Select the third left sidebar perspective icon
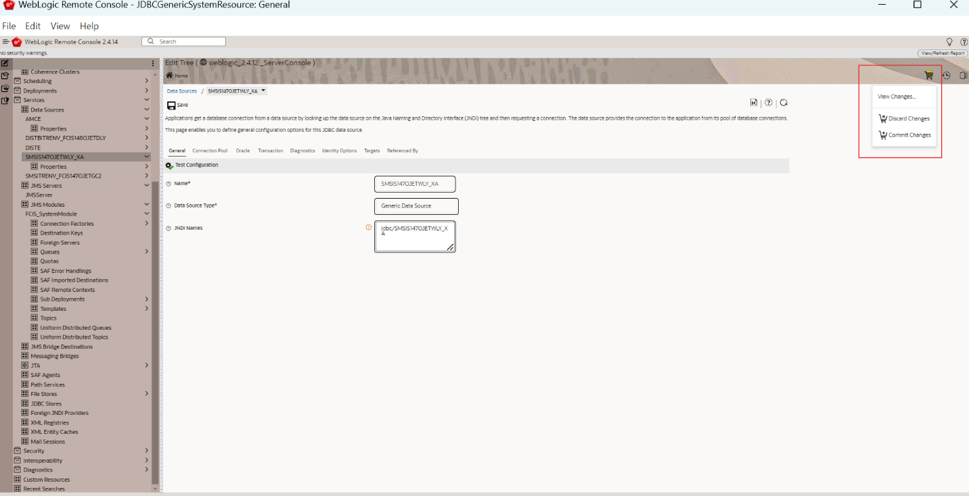The image size is (969, 496). 5,89
